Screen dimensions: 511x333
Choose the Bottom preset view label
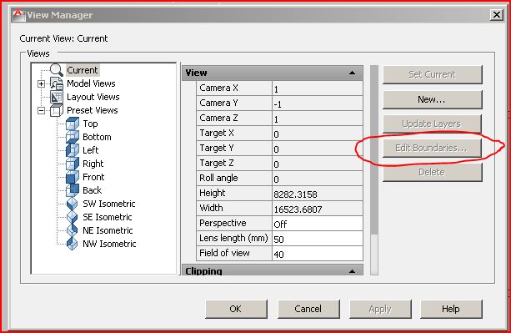pos(97,137)
